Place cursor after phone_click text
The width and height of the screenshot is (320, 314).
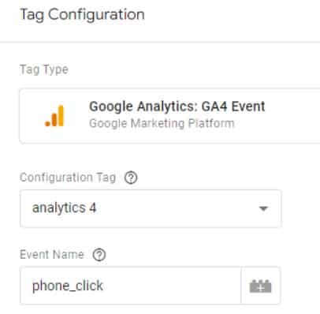(x=104, y=286)
